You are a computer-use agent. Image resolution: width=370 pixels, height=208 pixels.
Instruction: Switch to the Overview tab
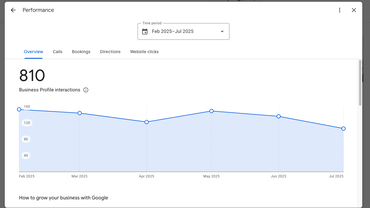(x=33, y=52)
